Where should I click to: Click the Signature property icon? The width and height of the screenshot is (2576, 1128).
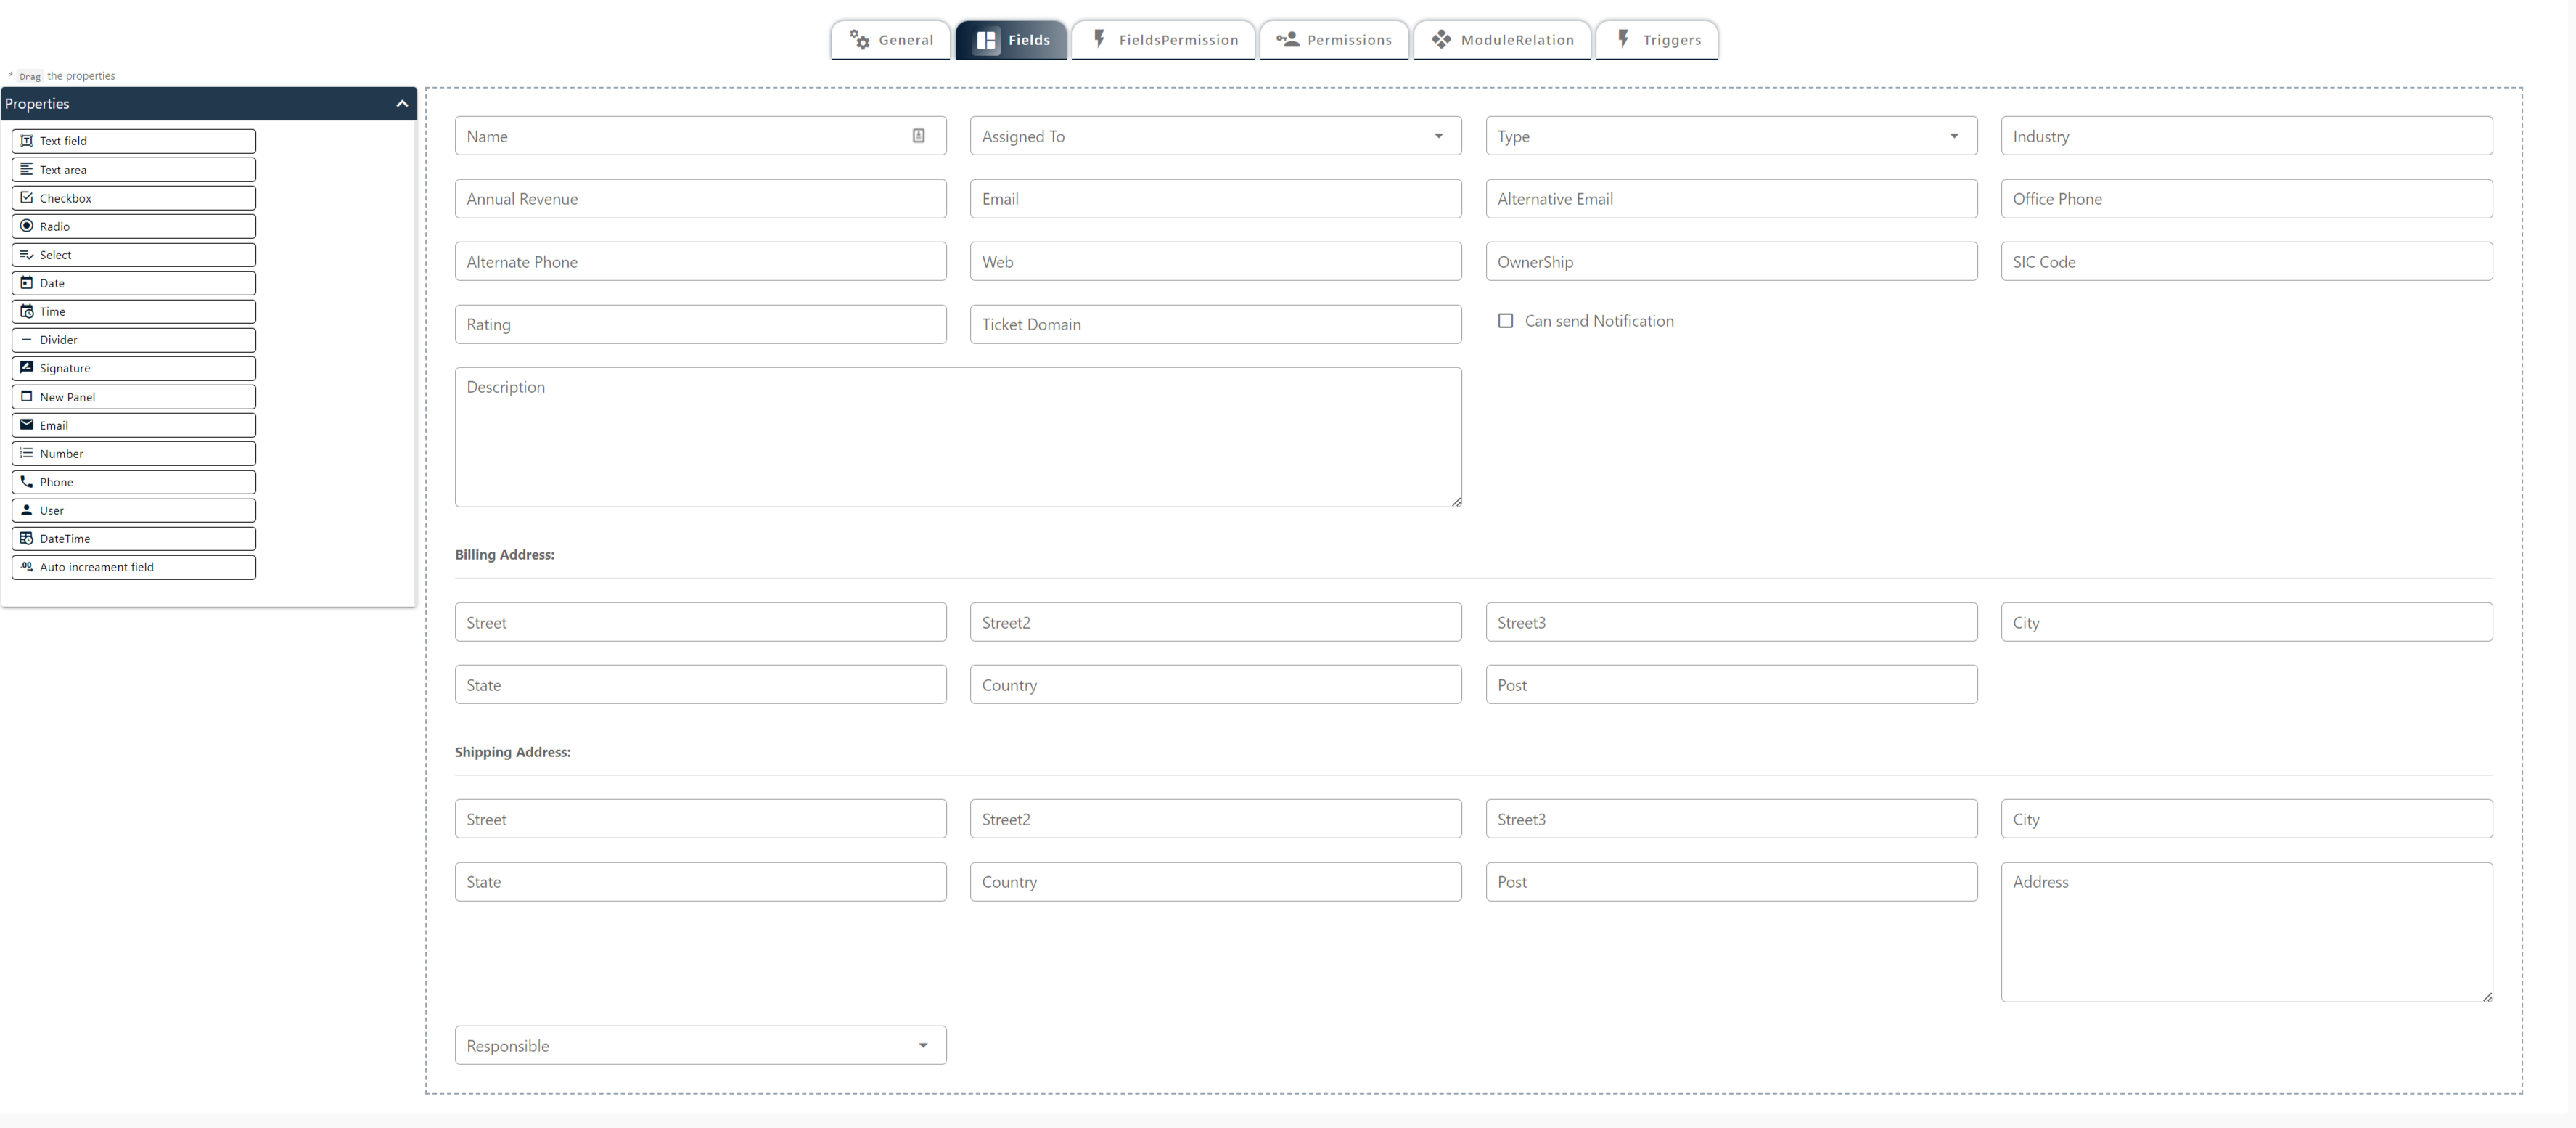point(27,368)
